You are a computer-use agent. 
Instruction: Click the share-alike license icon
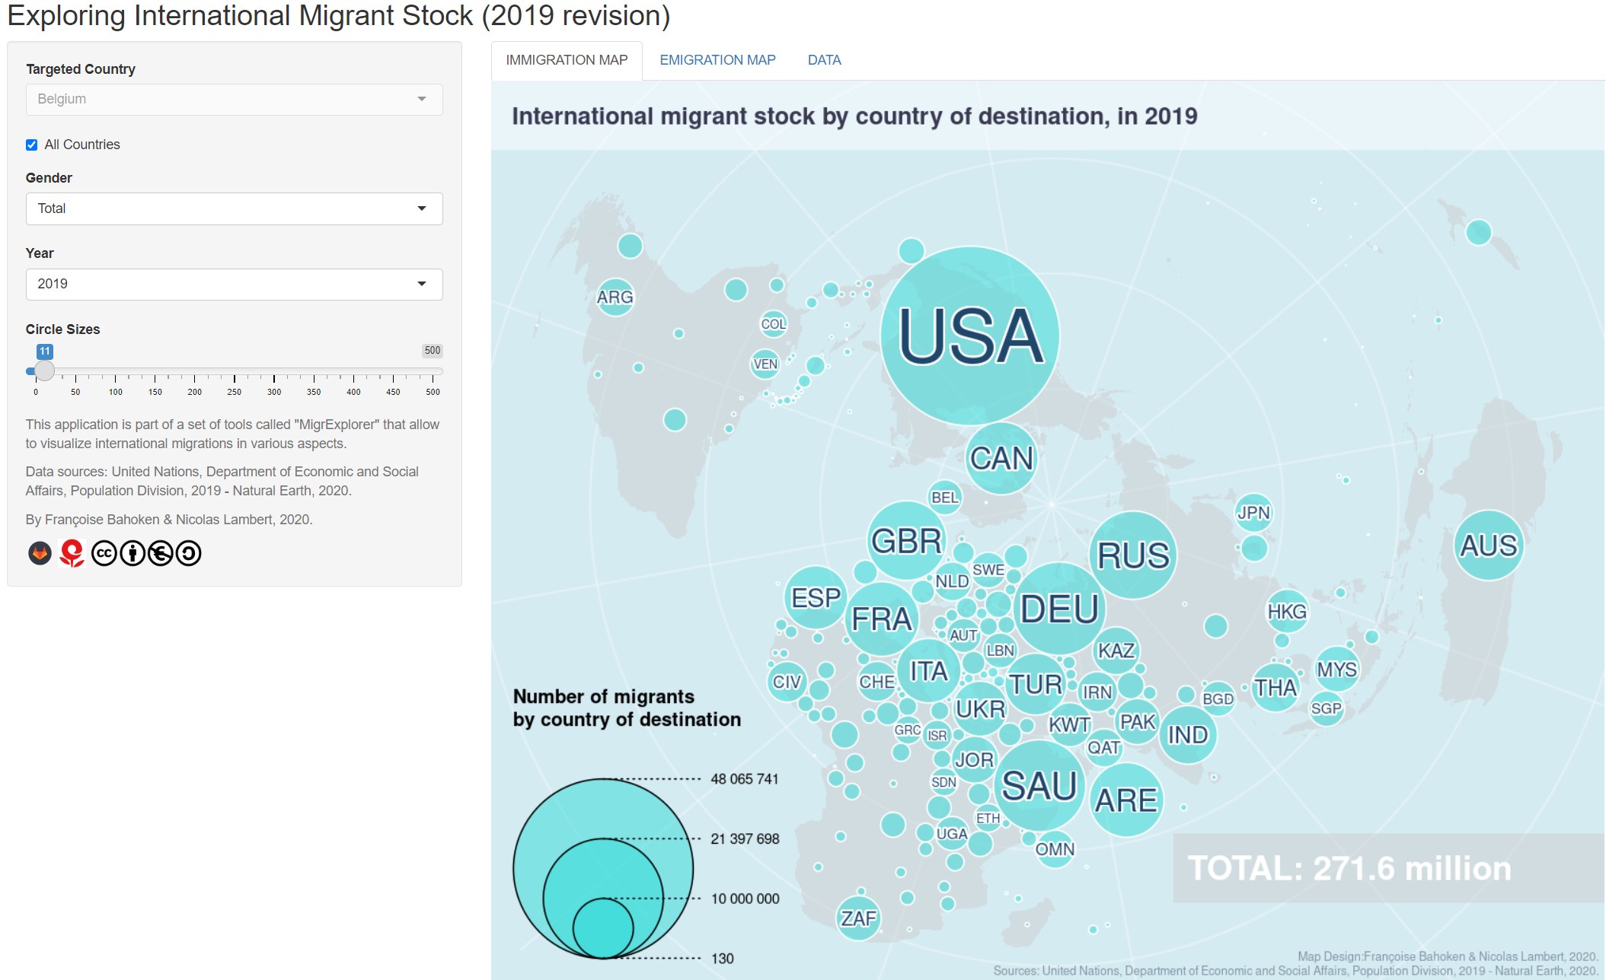coord(189,553)
